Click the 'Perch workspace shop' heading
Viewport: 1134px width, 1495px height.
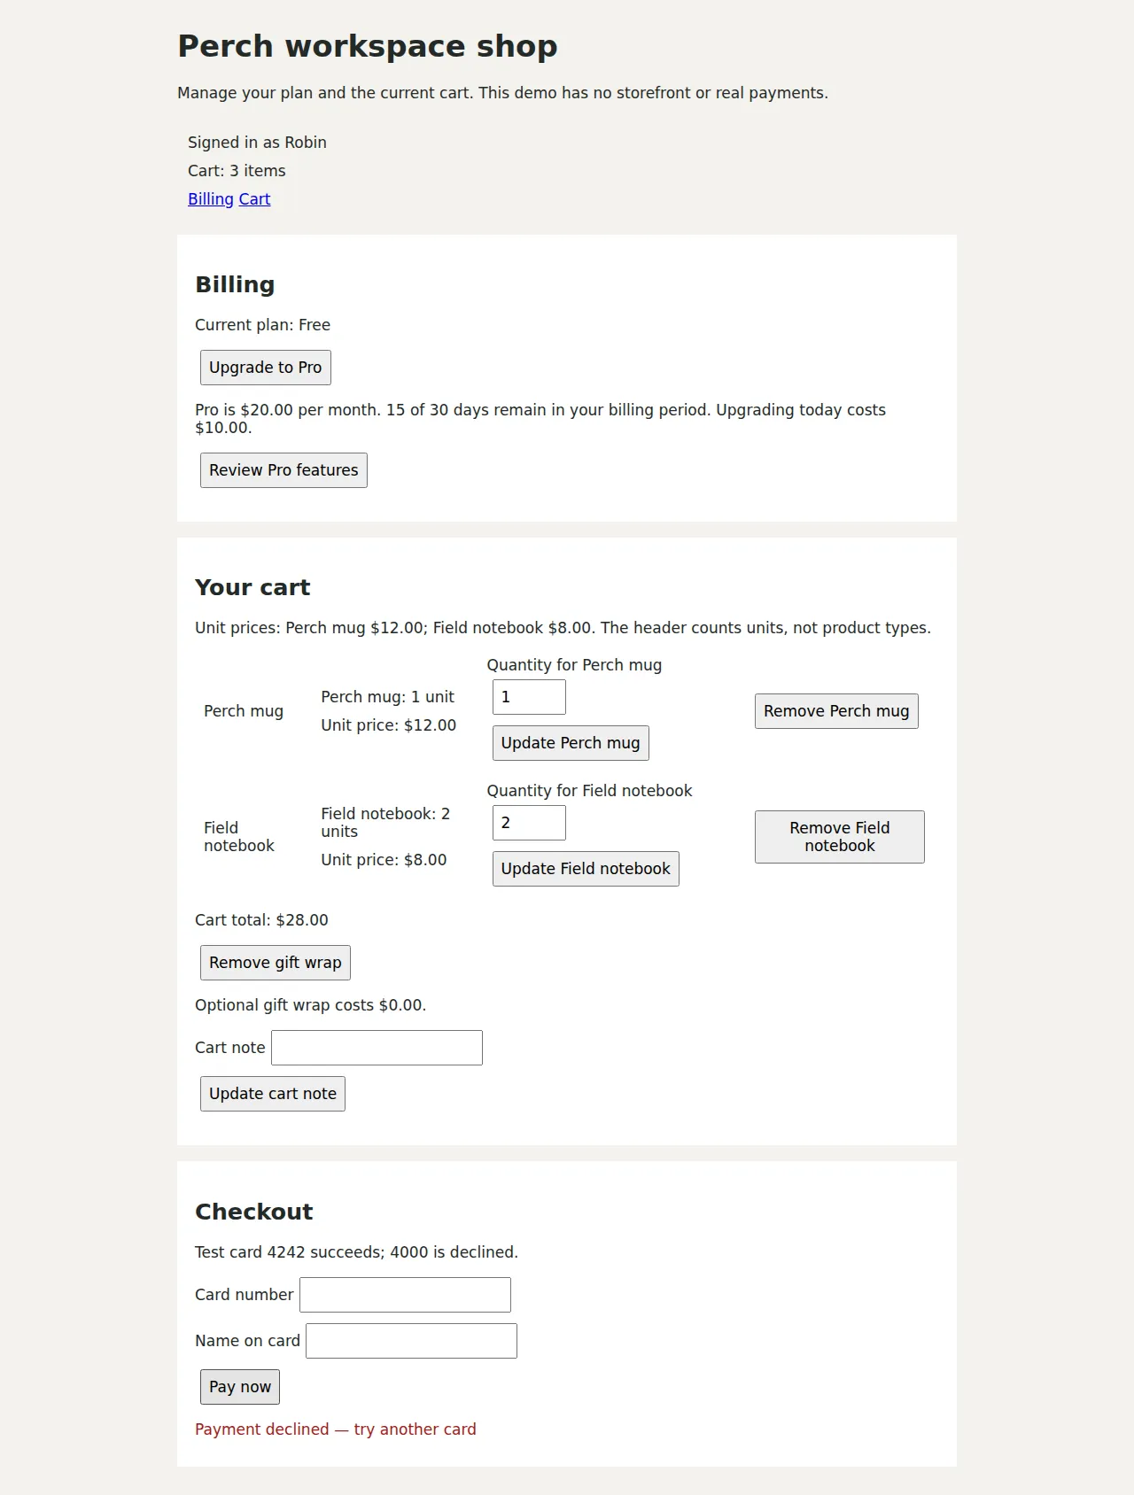point(368,46)
